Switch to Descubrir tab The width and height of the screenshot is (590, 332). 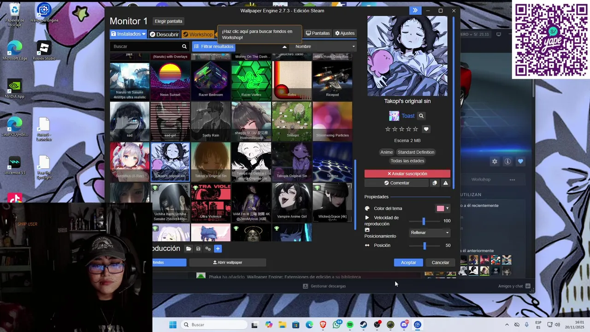(x=164, y=34)
